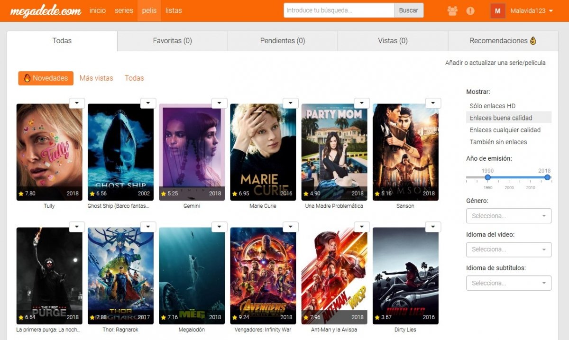The width and height of the screenshot is (569, 340).
Task: Expand the Género select box
Action: [509, 216]
